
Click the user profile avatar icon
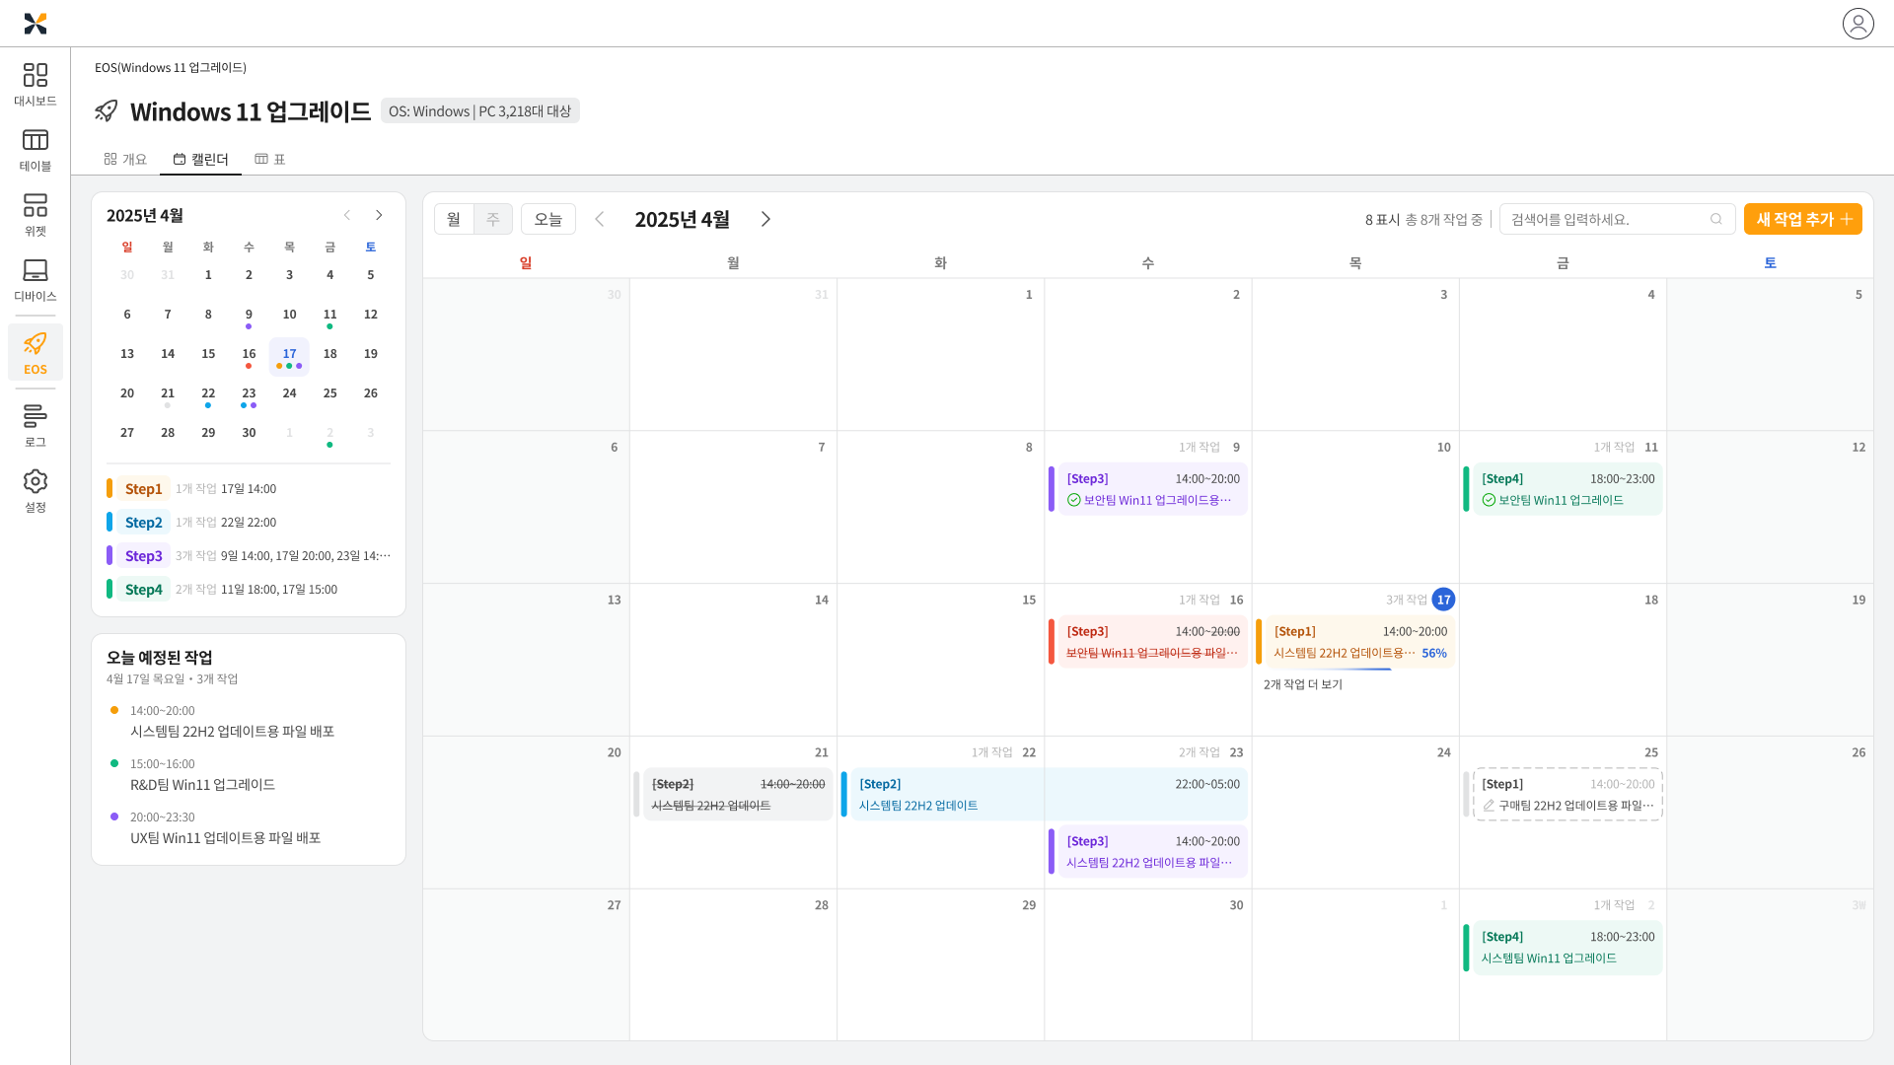[x=1858, y=24]
